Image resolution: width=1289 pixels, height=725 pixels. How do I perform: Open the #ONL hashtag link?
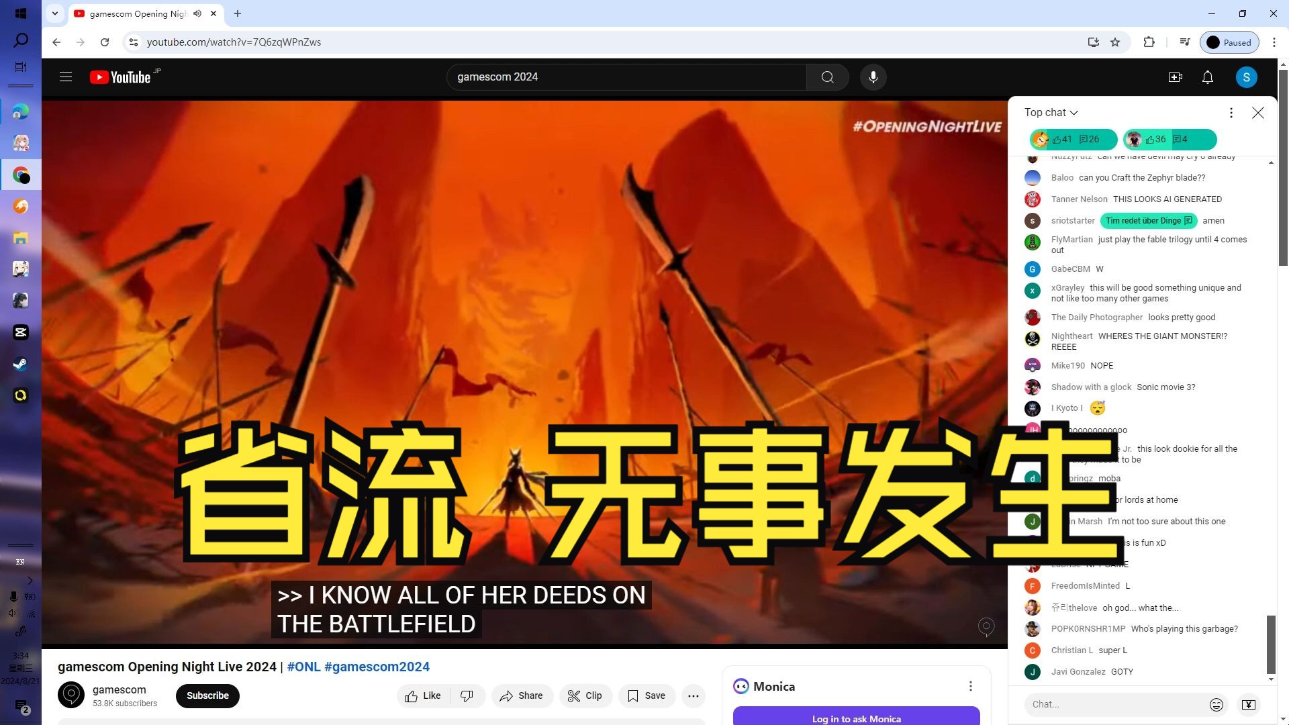(x=303, y=667)
